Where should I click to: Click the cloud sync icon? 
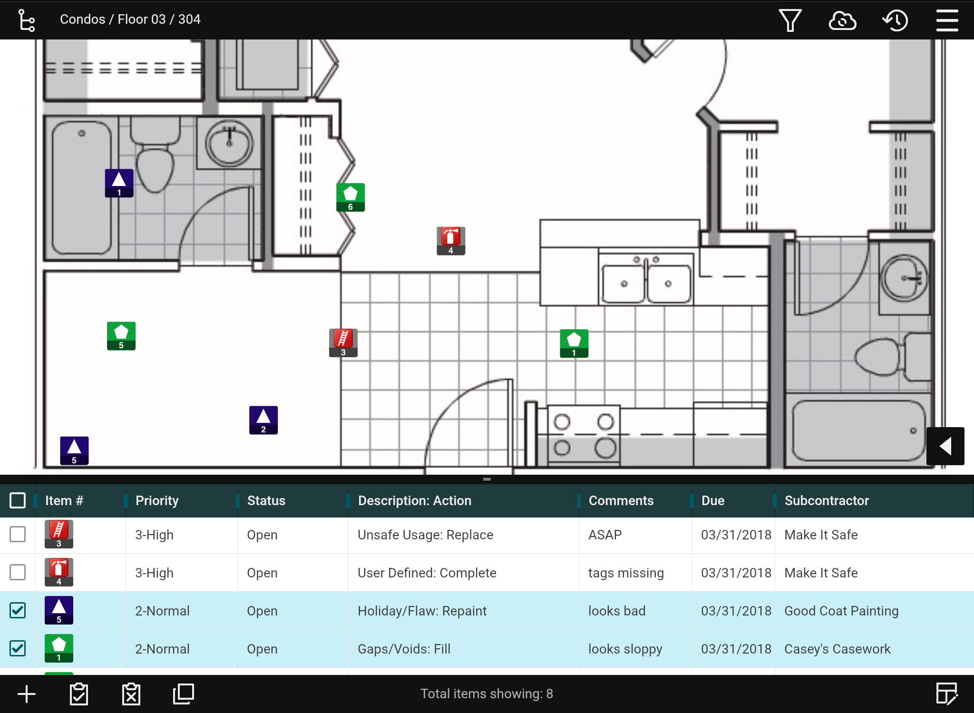pos(843,20)
